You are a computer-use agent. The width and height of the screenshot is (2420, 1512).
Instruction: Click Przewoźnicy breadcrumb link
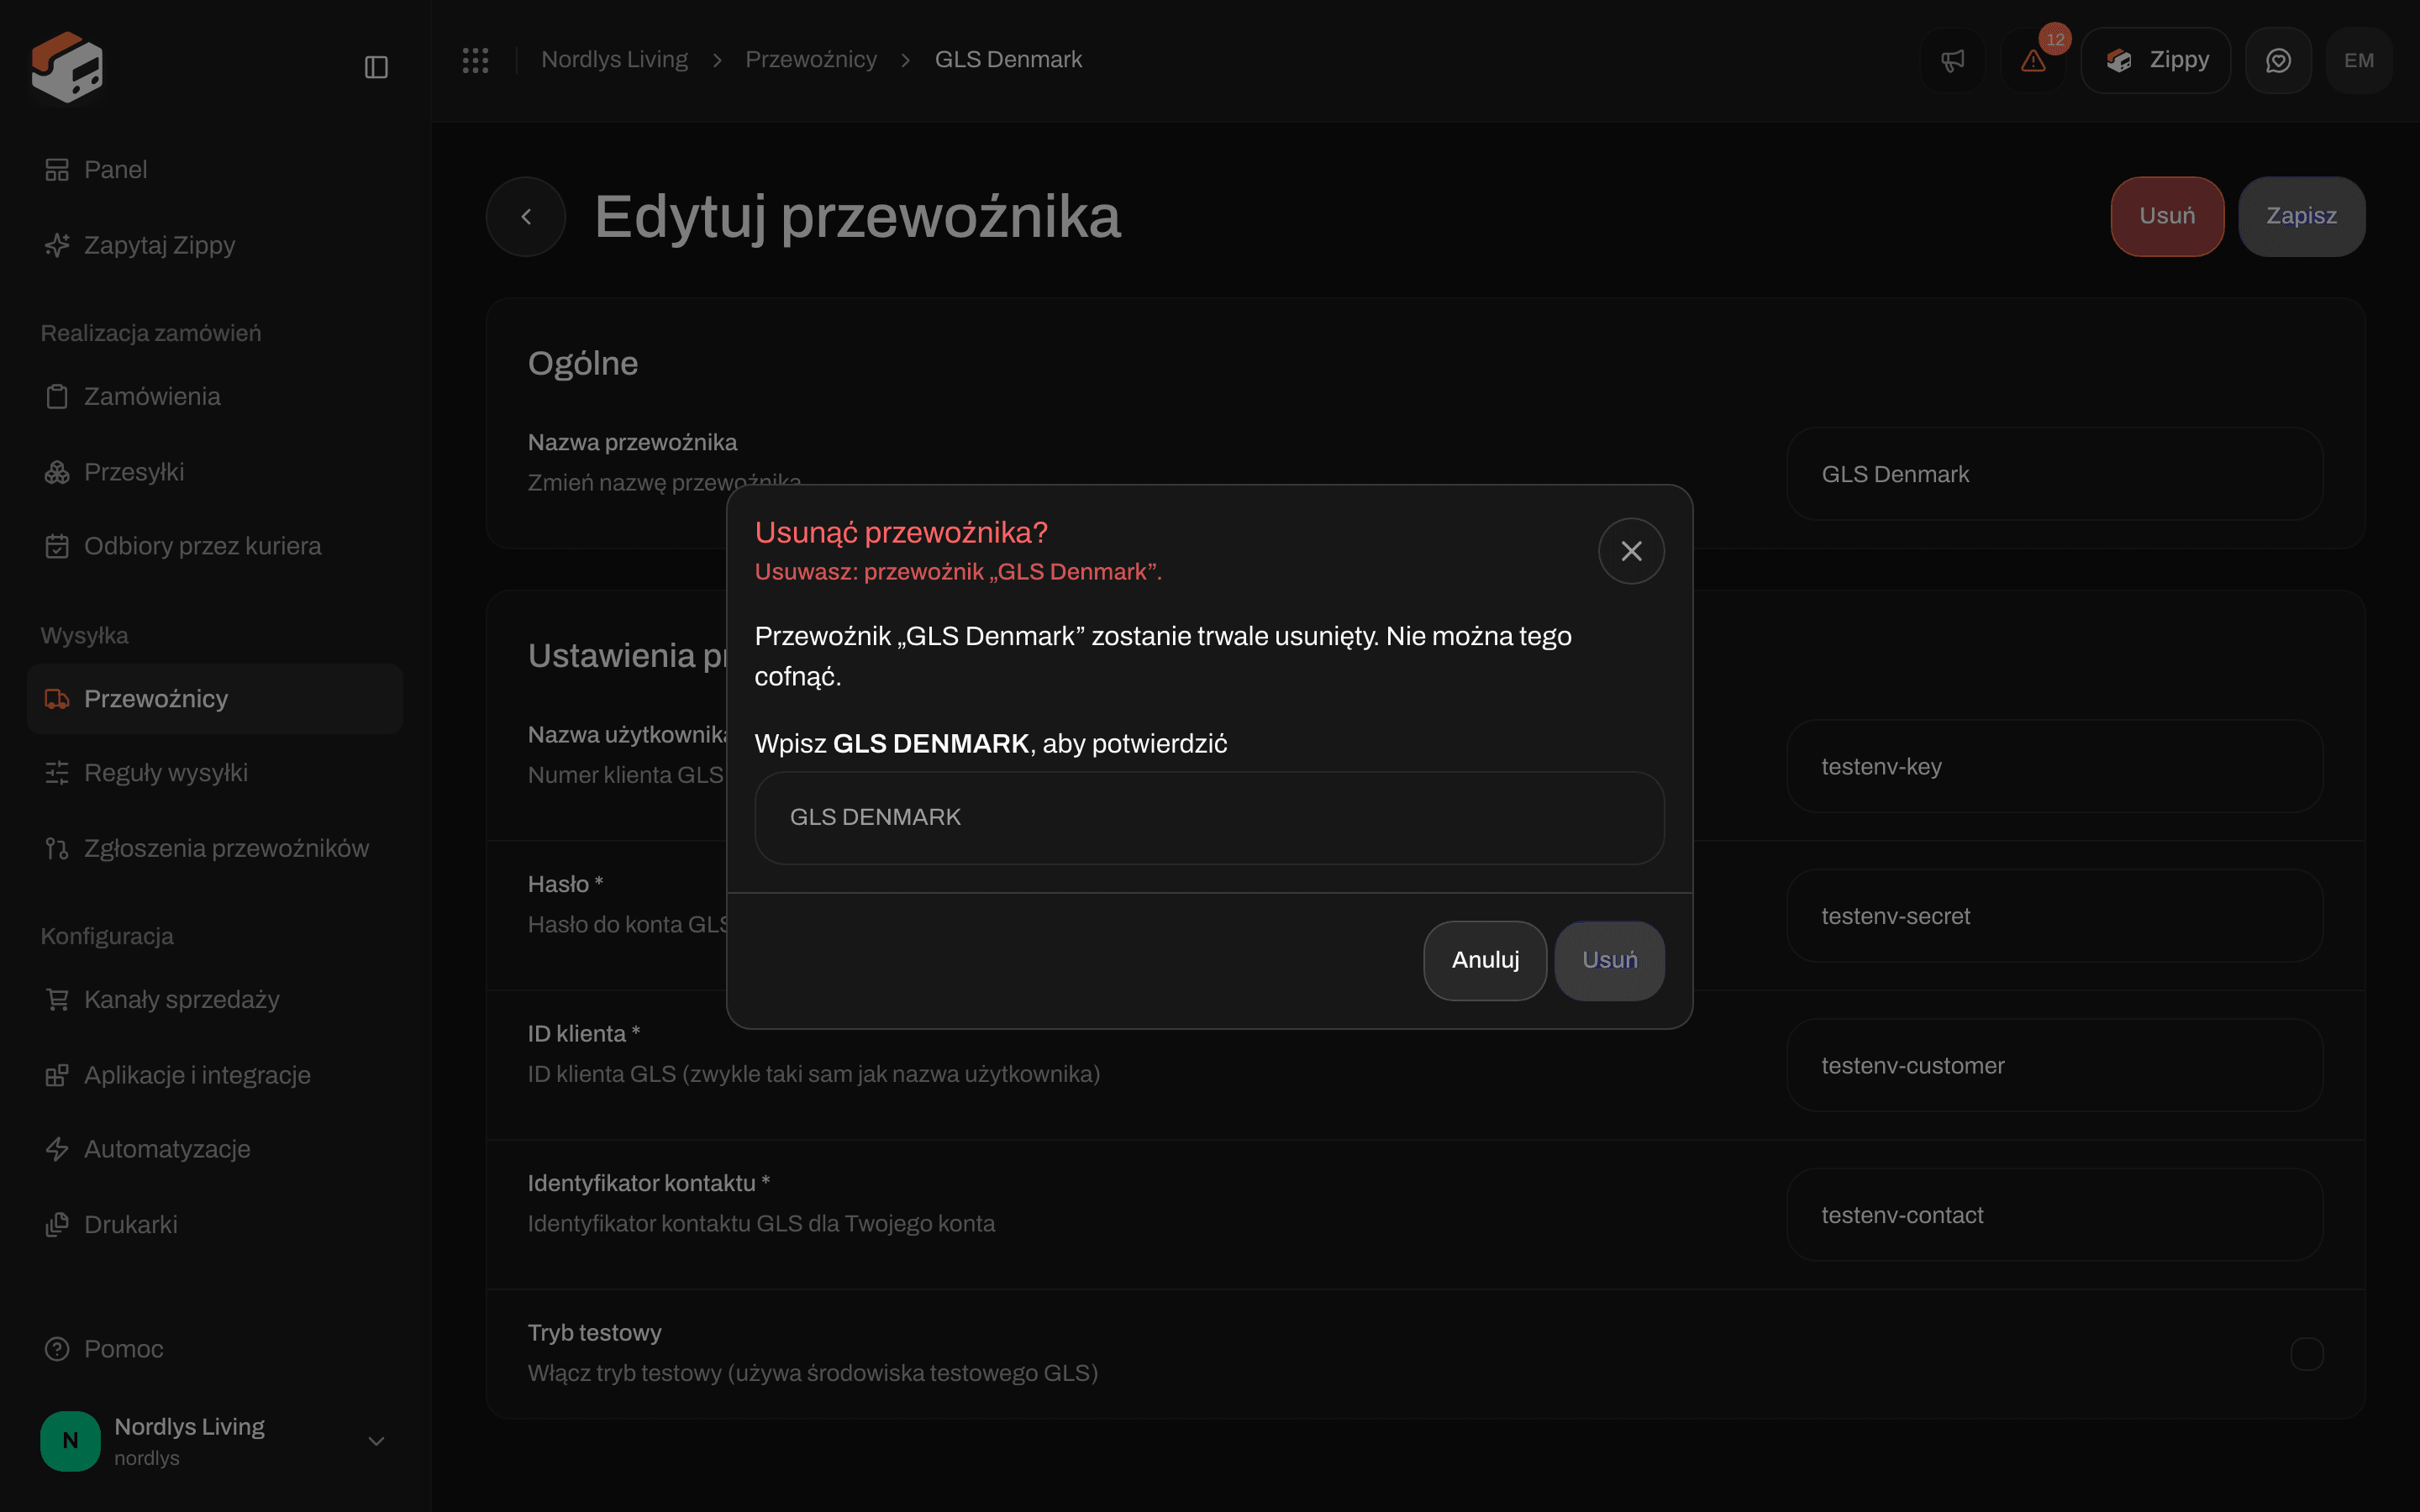[x=811, y=60]
